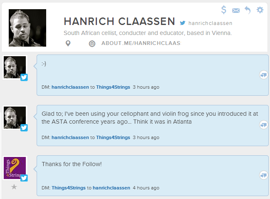Click hanrichclaassen sender link in cellophant message
This screenshot has height=199, width=270.
click(x=70, y=137)
